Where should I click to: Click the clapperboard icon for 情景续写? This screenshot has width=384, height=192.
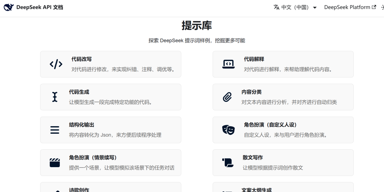[55, 162]
